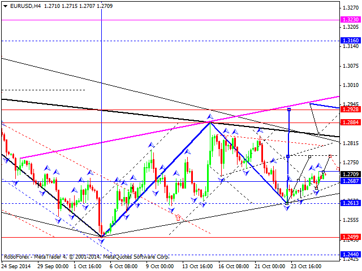The height and width of the screenshot is (271, 362).
Task: Click the 1.2884 red price label
Action: point(350,122)
